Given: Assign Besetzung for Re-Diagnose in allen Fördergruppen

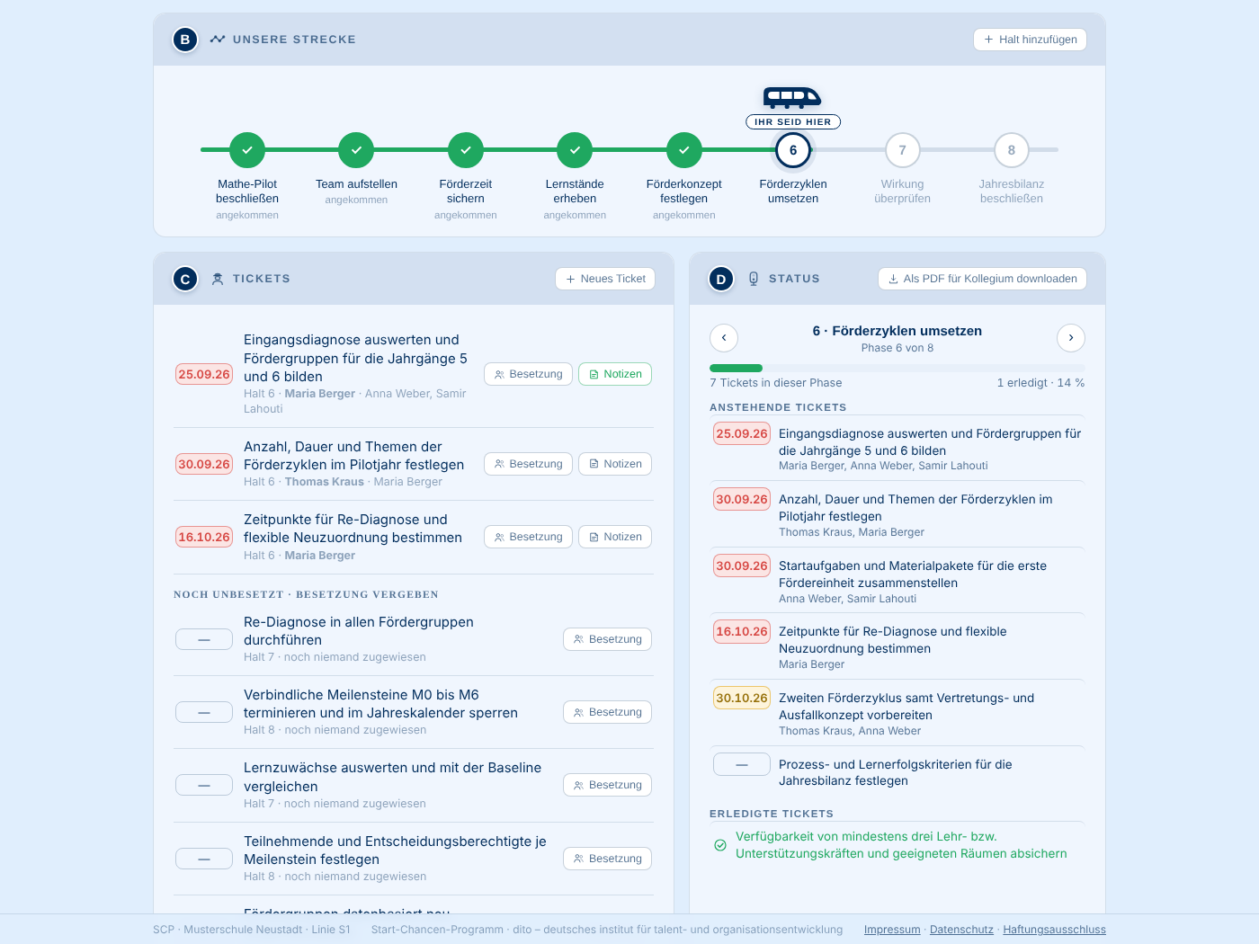Looking at the screenshot, I should click(607, 639).
